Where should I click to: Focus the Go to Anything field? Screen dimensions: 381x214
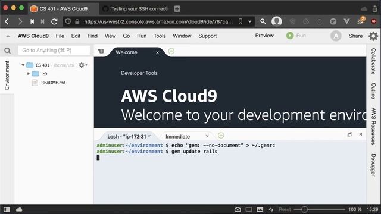point(54,50)
